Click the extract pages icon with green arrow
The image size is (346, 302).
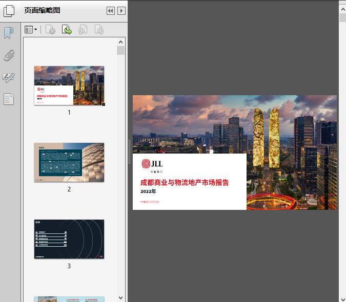[x=67, y=30]
